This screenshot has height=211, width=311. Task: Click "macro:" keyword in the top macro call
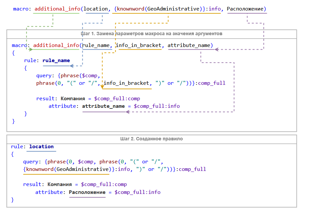click(x=22, y=9)
